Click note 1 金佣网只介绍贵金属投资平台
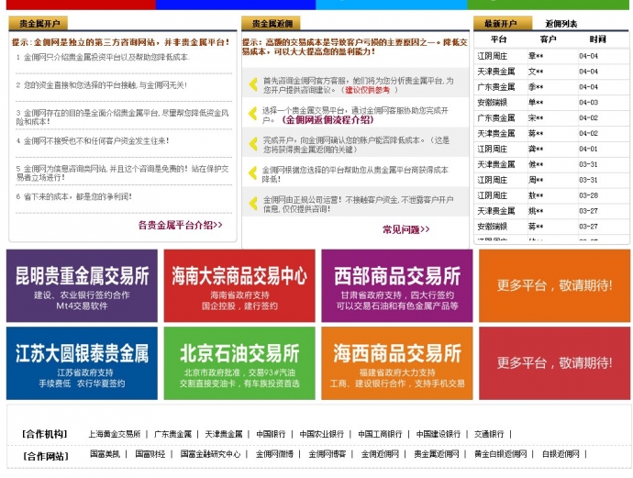Screen dimensions: 633x478 click(103, 57)
